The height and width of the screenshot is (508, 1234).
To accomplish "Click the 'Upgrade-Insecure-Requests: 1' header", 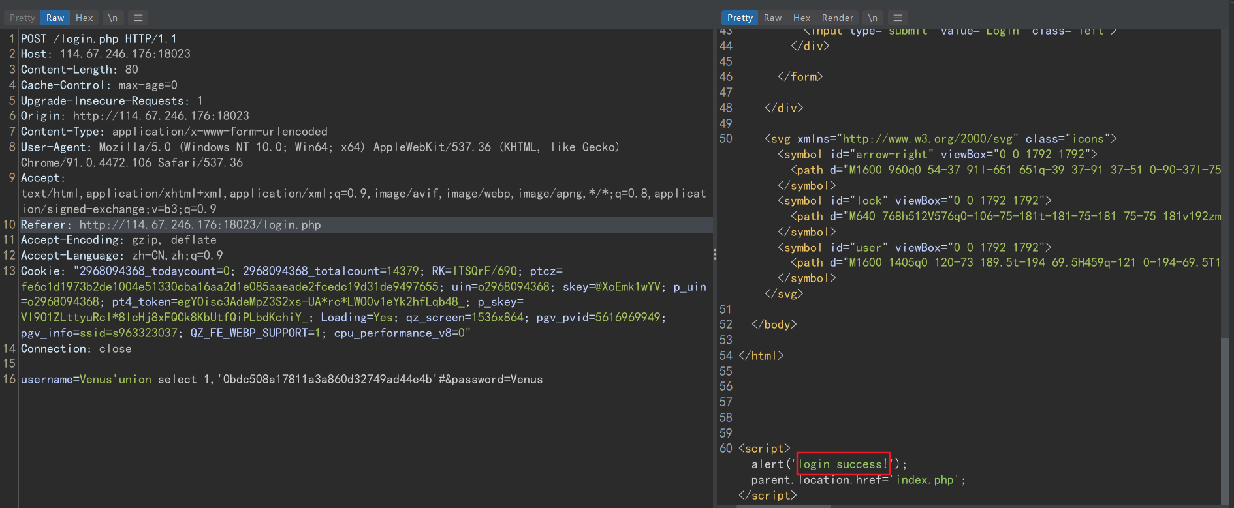I will (x=112, y=100).
